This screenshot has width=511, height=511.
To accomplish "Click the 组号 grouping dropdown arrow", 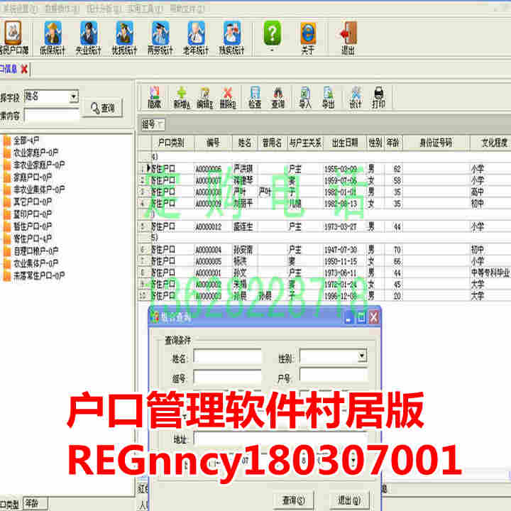I will tap(160, 124).
